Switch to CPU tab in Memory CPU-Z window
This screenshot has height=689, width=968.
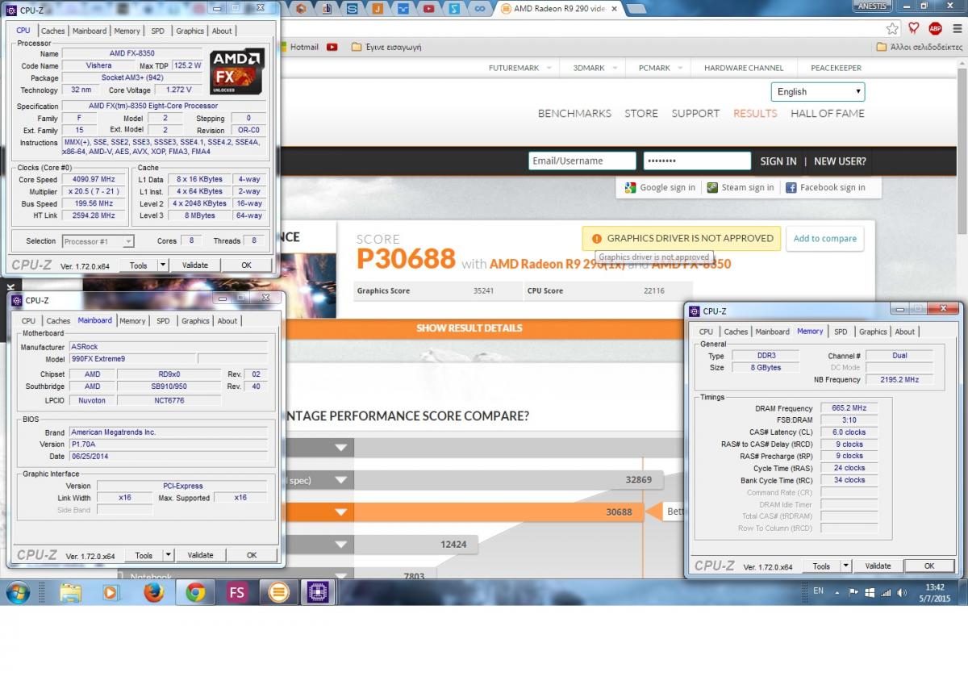pos(706,332)
